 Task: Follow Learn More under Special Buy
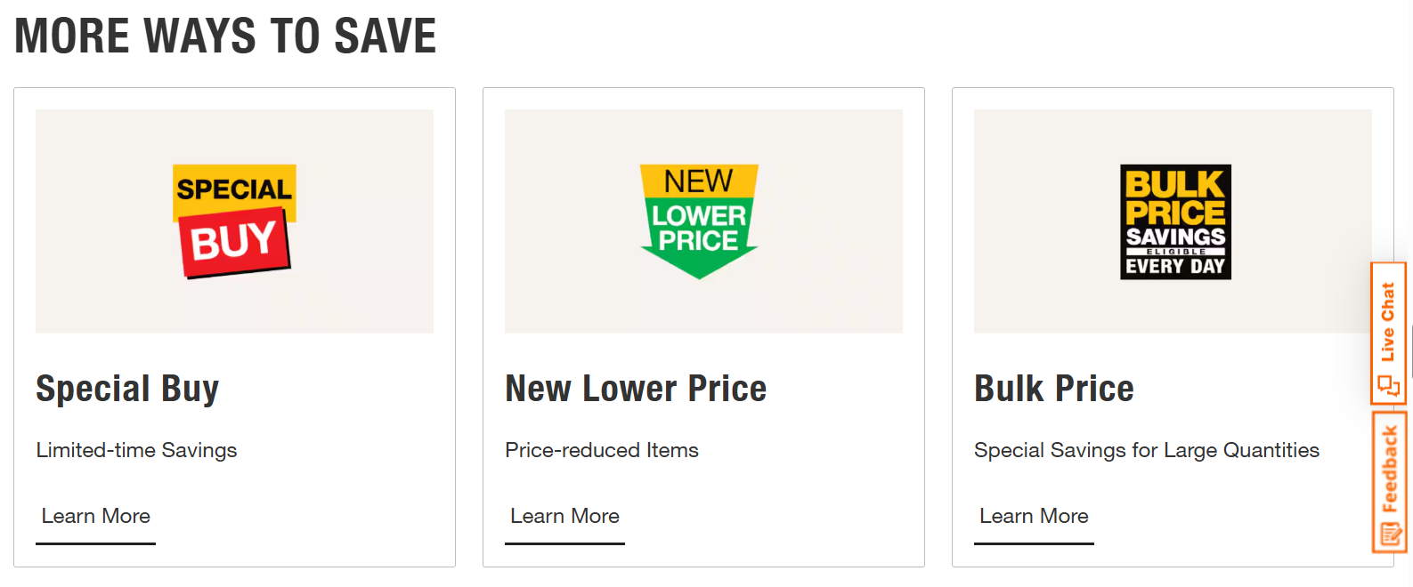[95, 517]
